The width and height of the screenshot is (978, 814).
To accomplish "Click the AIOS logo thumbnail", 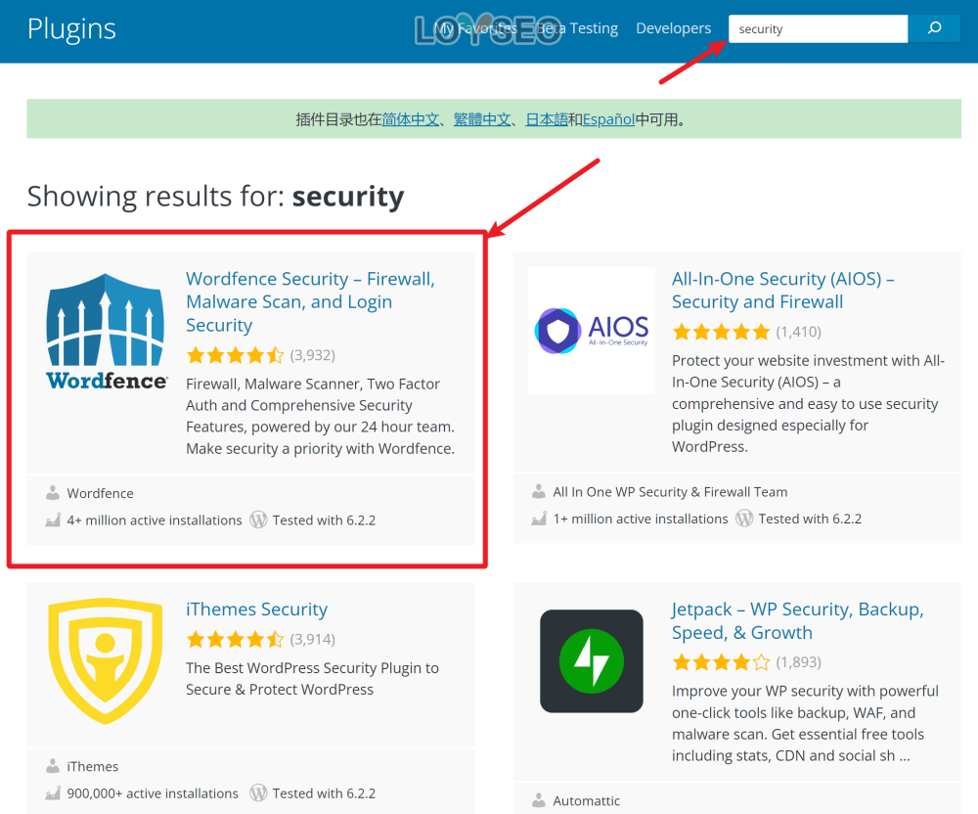I will [x=592, y=331].
